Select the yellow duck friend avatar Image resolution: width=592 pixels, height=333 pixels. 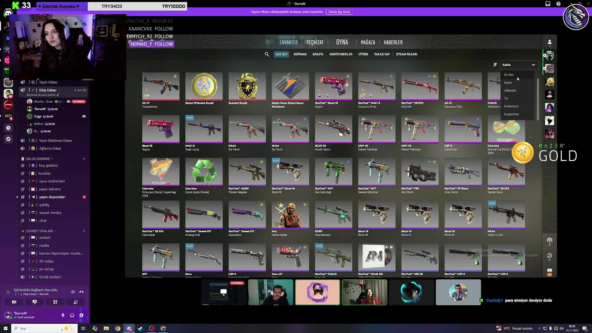549,82
